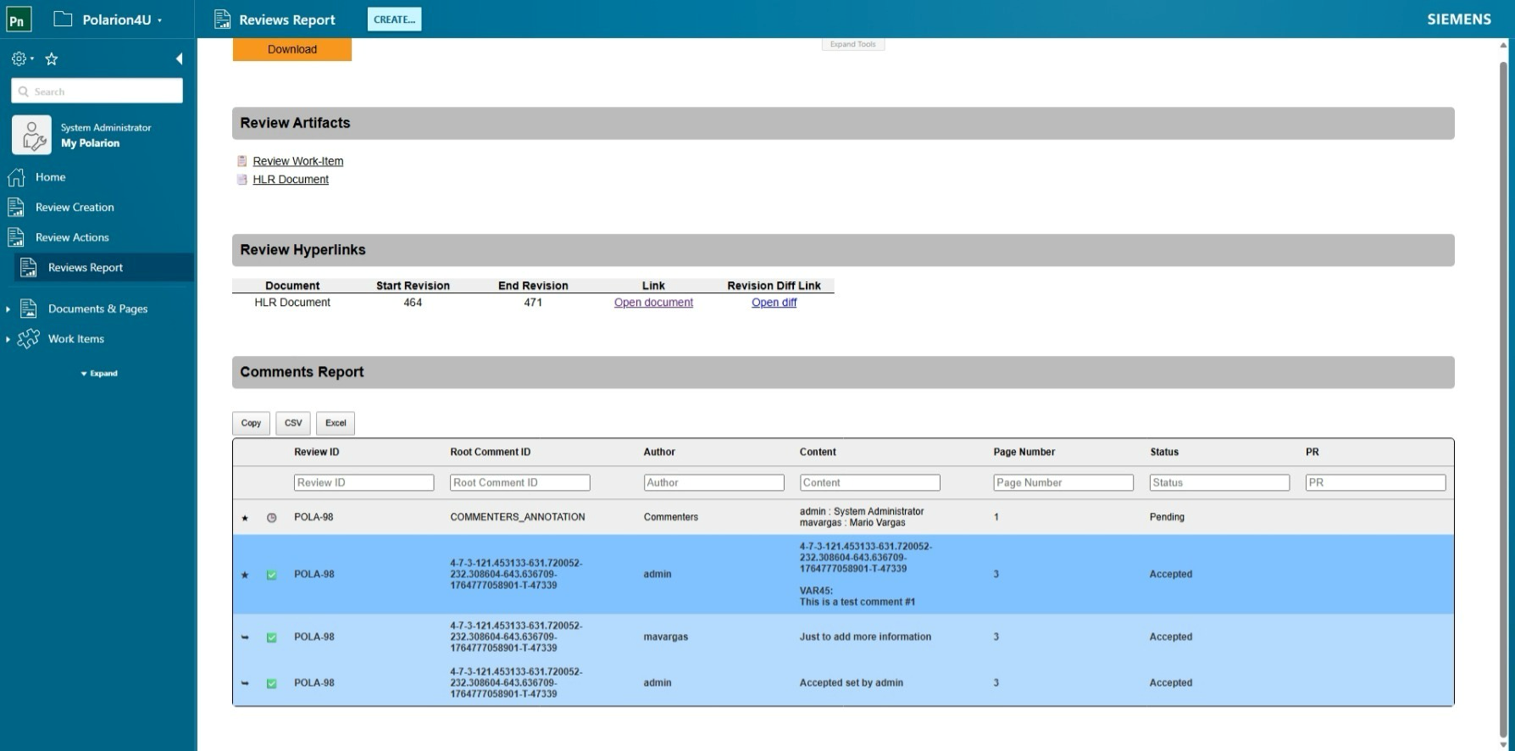The image size is (1515, 751).
Task: Click the Review Work-Item icon
Action: point(242,161)
